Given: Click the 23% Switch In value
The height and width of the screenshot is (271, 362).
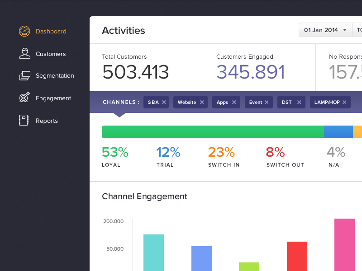Looking at the screenshot, I should click(221, 152).
